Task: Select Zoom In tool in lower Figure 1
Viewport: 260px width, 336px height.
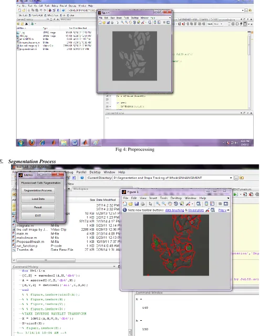Action: pyautogui.click(x=158, y=204)
